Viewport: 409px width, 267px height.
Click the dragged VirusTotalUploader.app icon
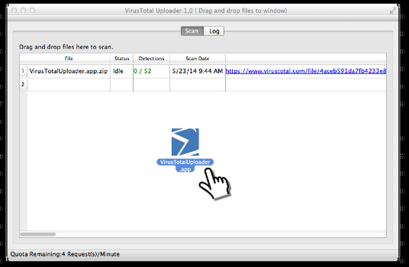tap(185, 142)
